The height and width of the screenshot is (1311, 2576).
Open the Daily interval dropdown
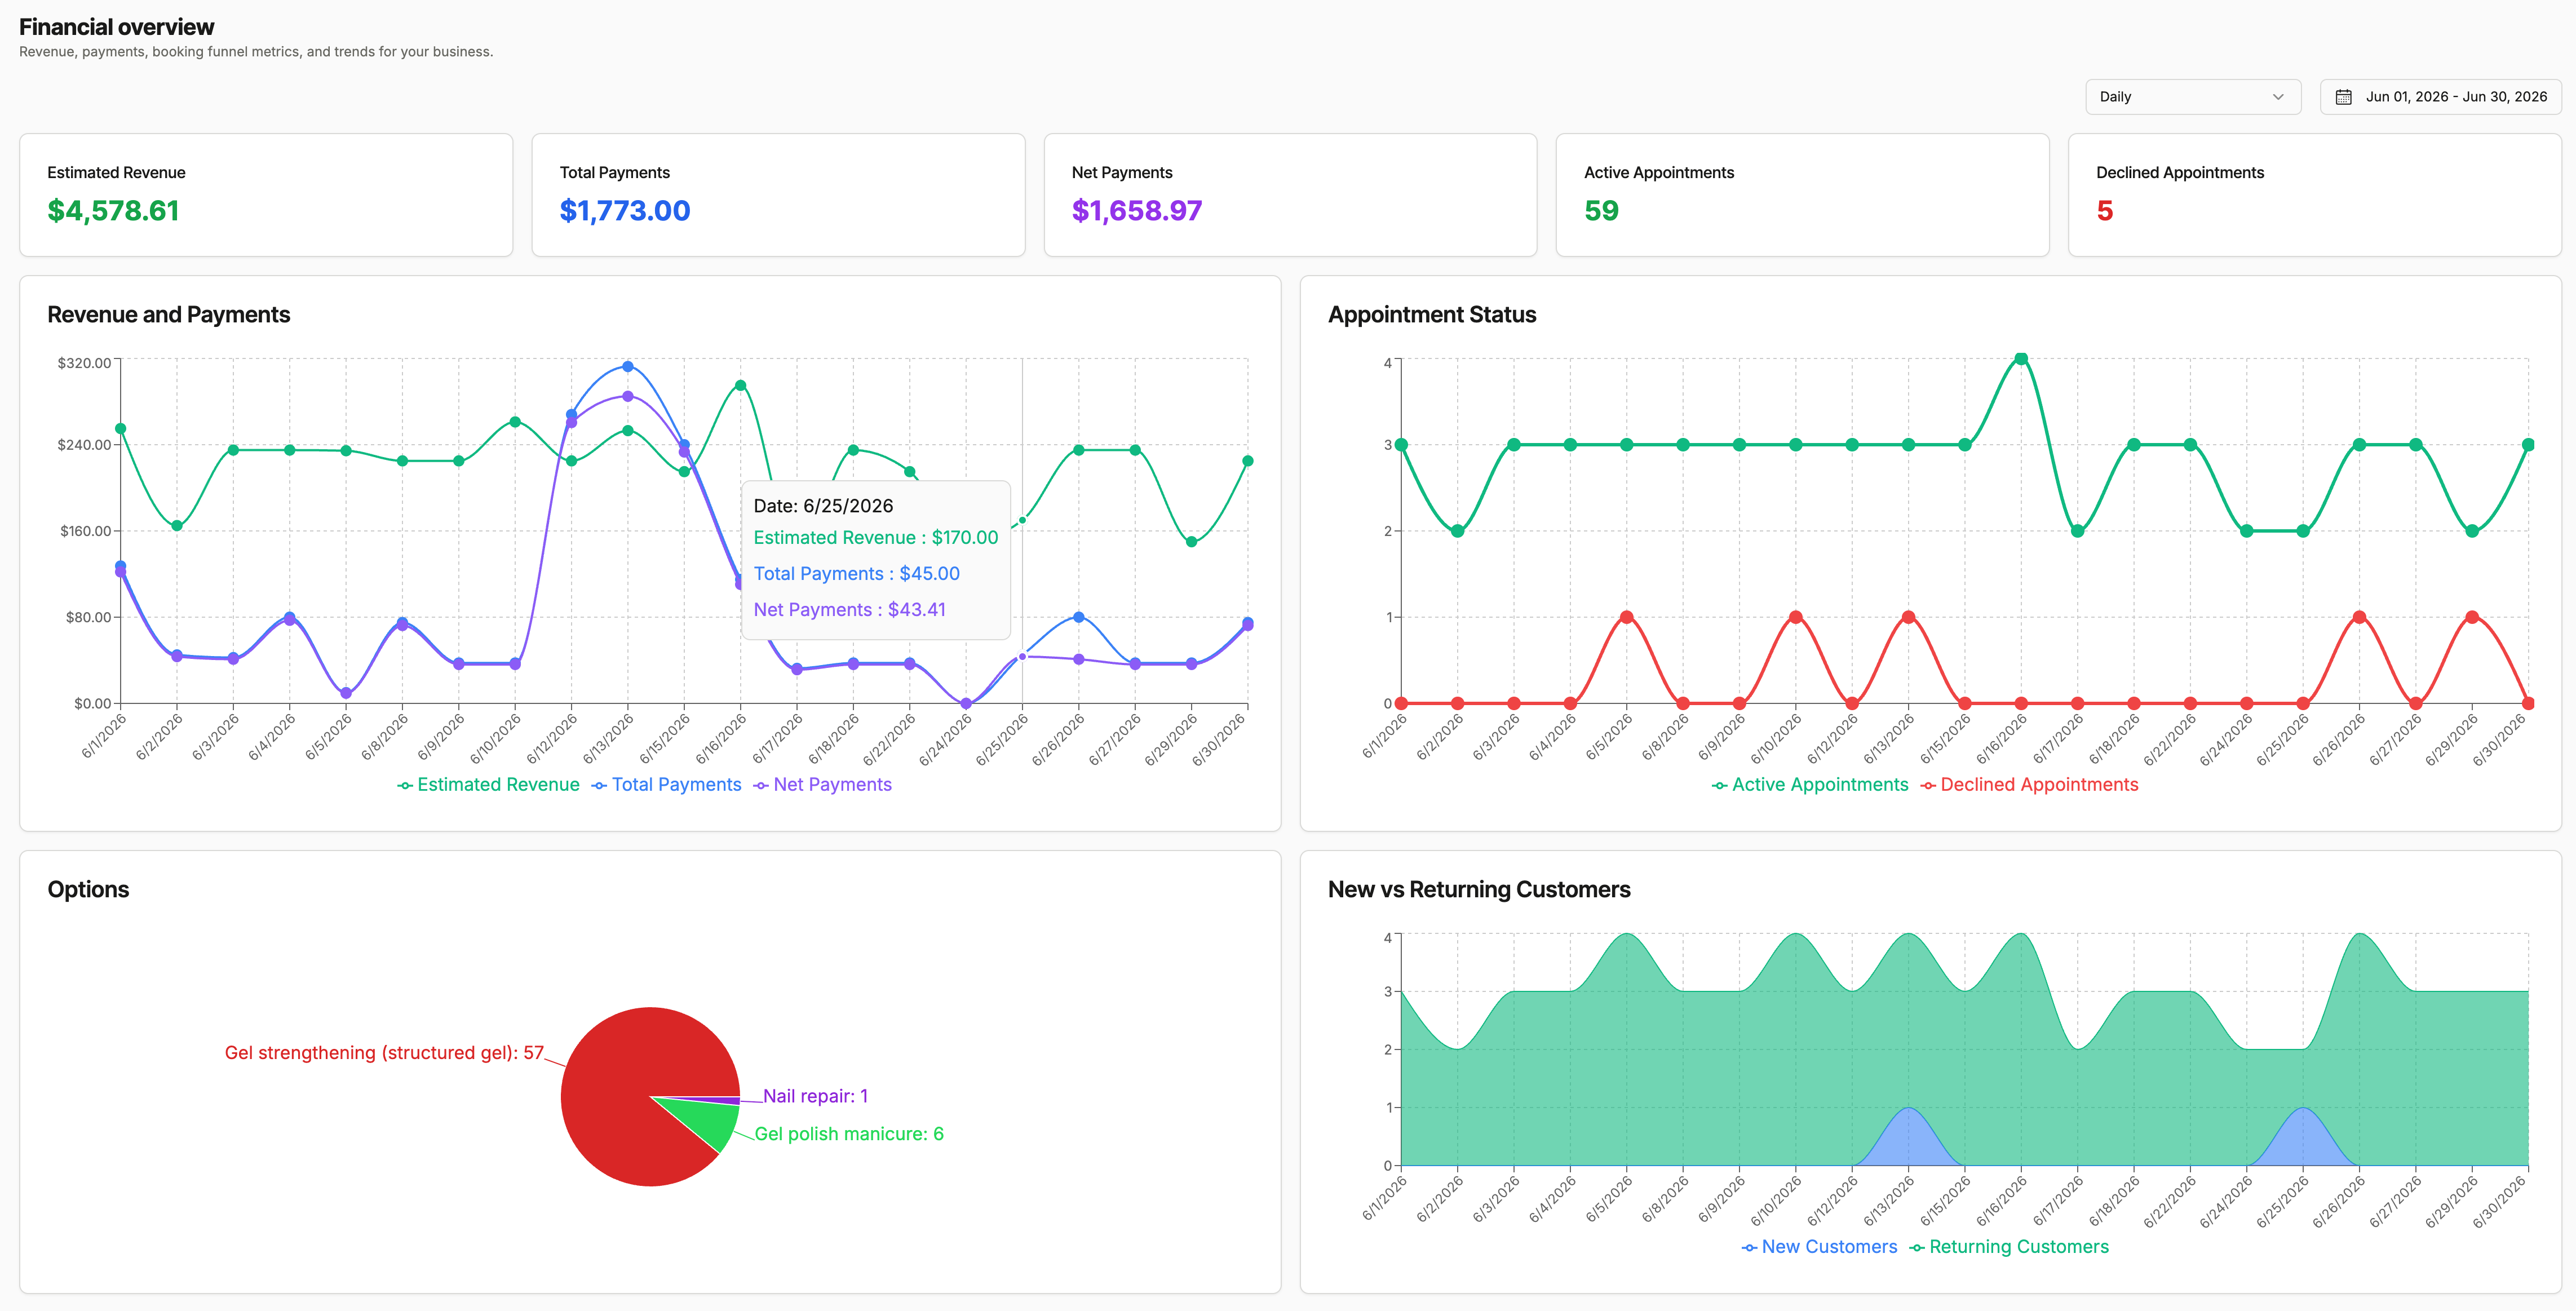pyautogui.click(x=2193, y=97)
